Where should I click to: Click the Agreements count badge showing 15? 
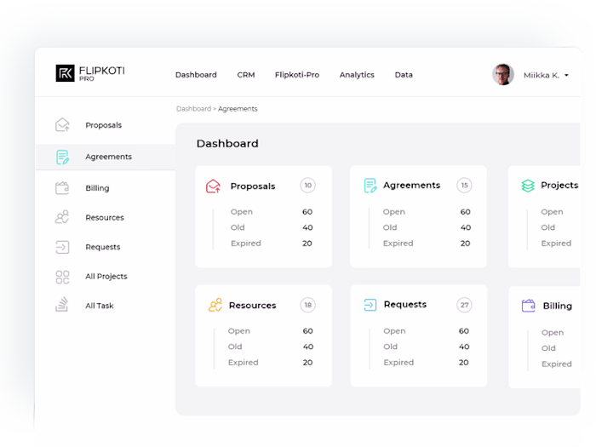coord(464,186)
